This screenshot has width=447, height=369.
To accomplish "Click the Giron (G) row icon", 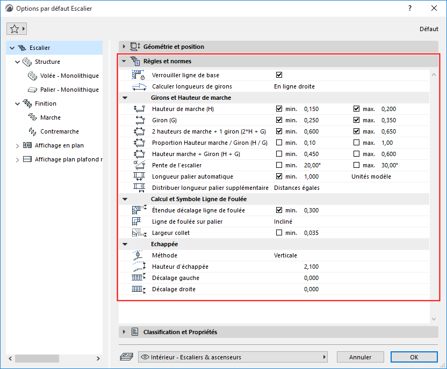I will point(140,120).
